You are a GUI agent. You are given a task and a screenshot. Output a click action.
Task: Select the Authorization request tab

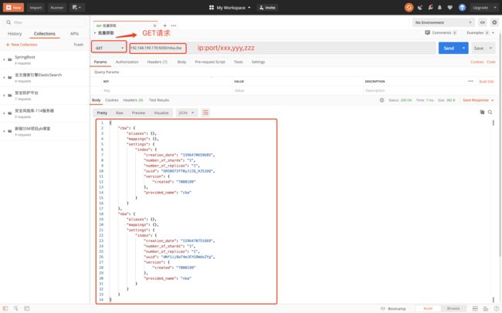(127, 62)
